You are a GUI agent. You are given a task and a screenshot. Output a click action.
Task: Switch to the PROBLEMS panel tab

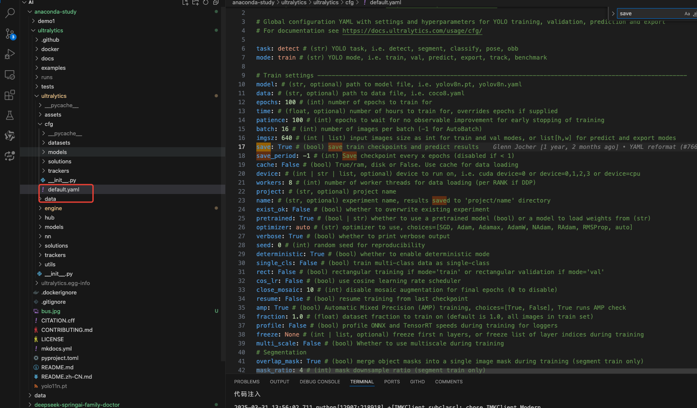[x=247, y=382]
